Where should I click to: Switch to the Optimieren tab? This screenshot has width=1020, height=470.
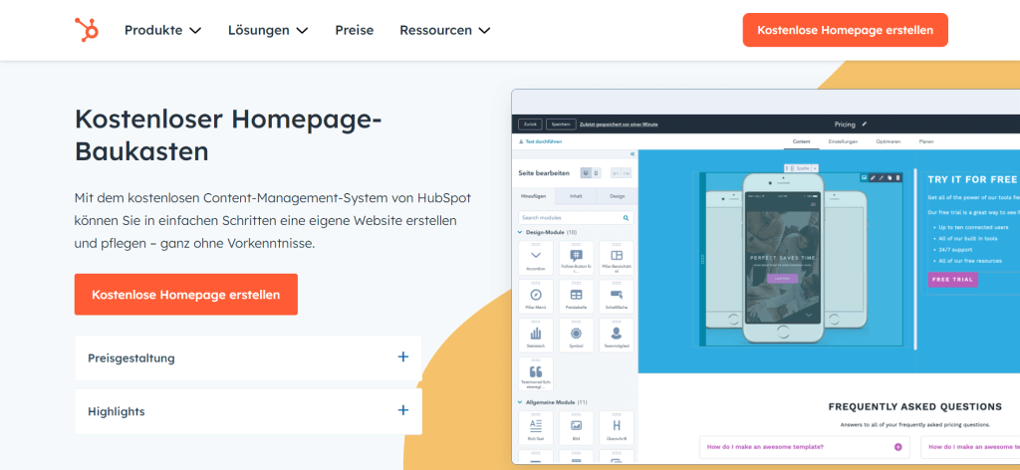coord(888,141)
